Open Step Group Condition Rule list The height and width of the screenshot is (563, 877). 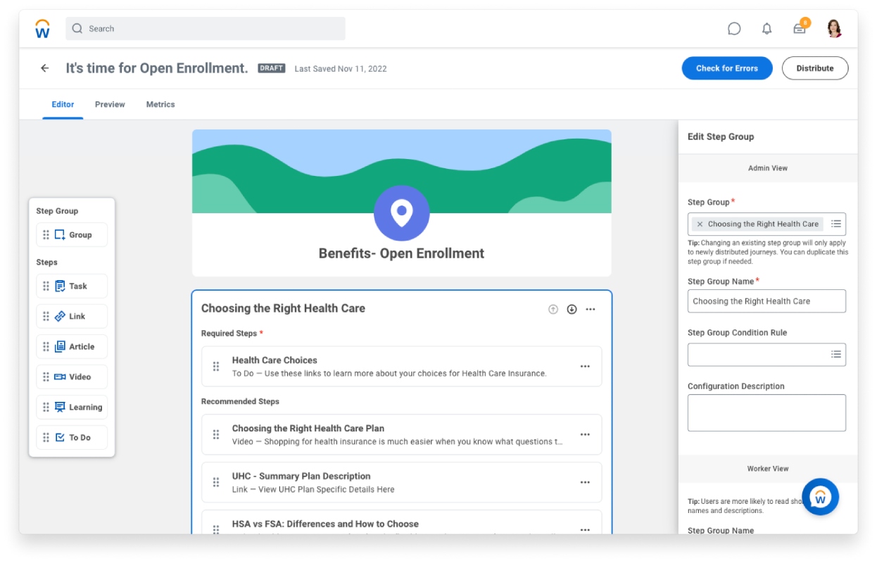[836, 355]
